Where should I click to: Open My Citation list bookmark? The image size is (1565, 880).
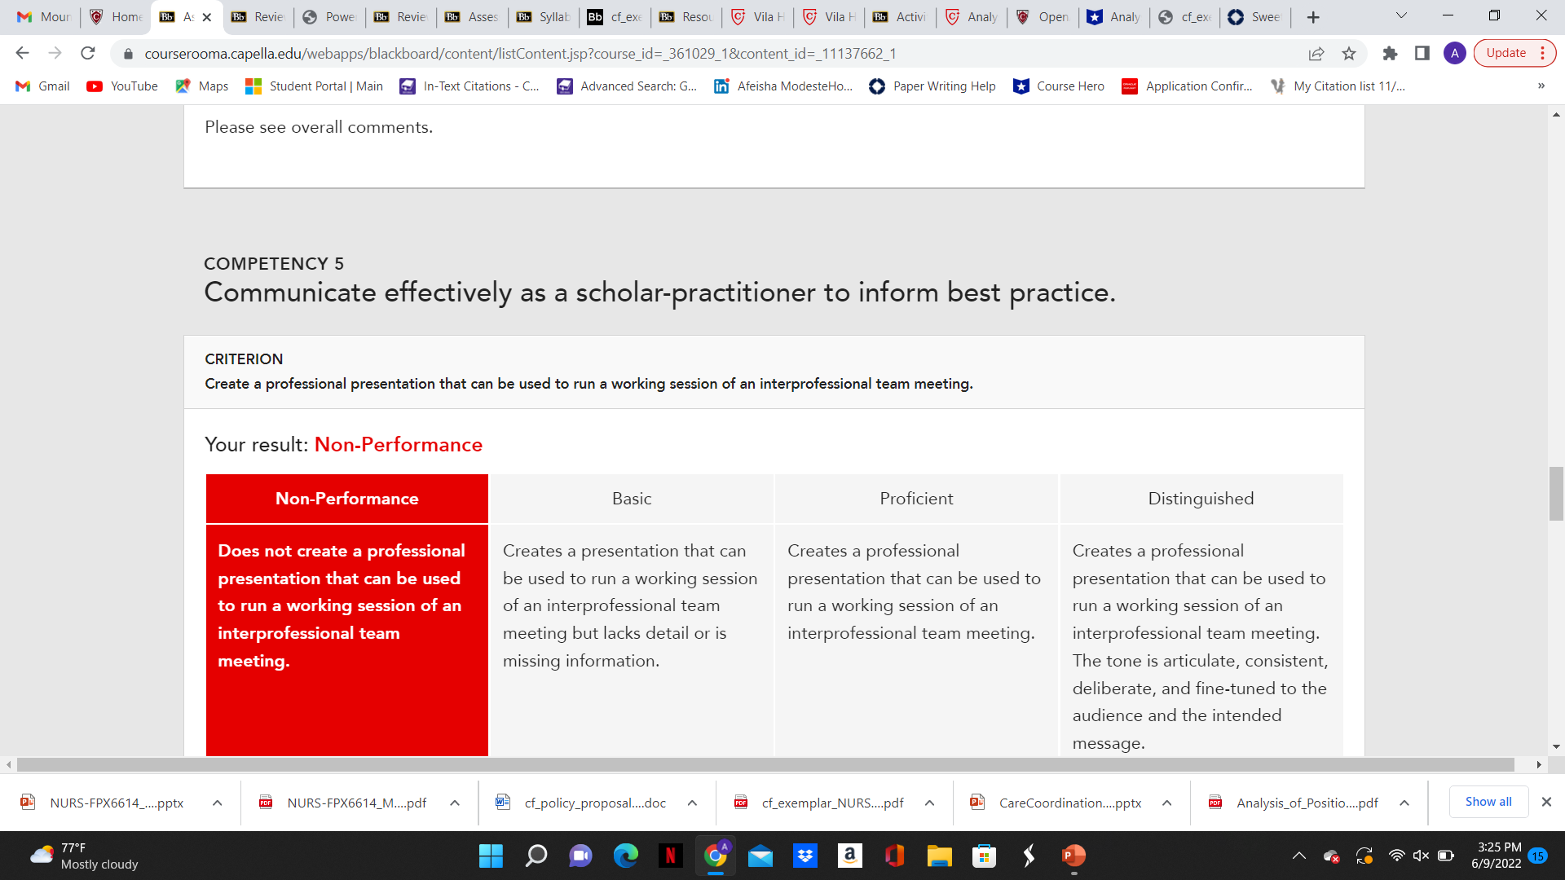click(1338, 86)
